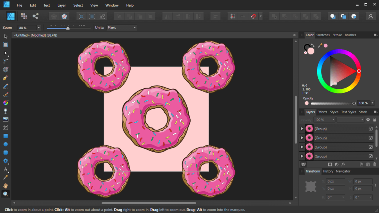Open the layer blend mode dropdown

[351, 120]
